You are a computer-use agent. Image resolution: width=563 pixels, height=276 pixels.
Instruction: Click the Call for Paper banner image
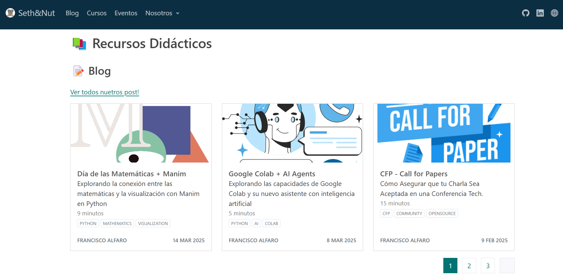pos(444,133)
